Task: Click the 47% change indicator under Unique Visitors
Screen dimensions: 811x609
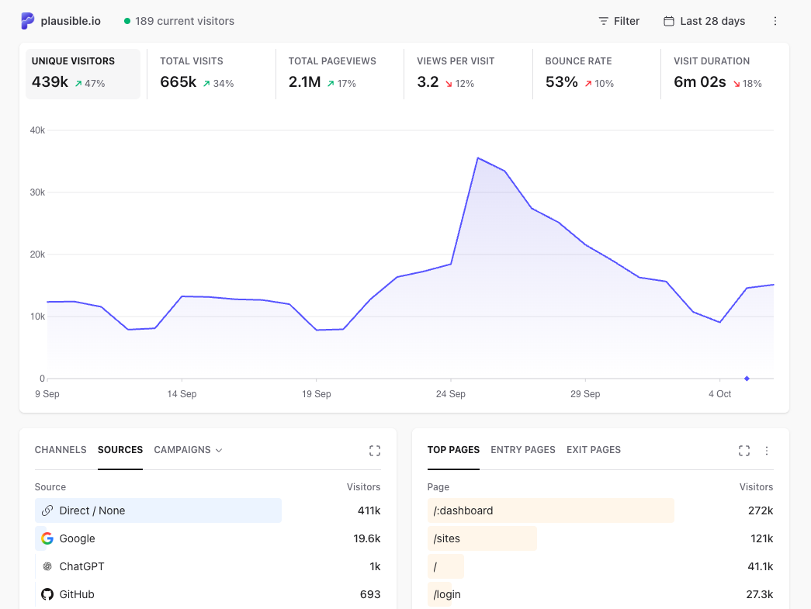Action: pyautogui.click(x=90, y=83)
